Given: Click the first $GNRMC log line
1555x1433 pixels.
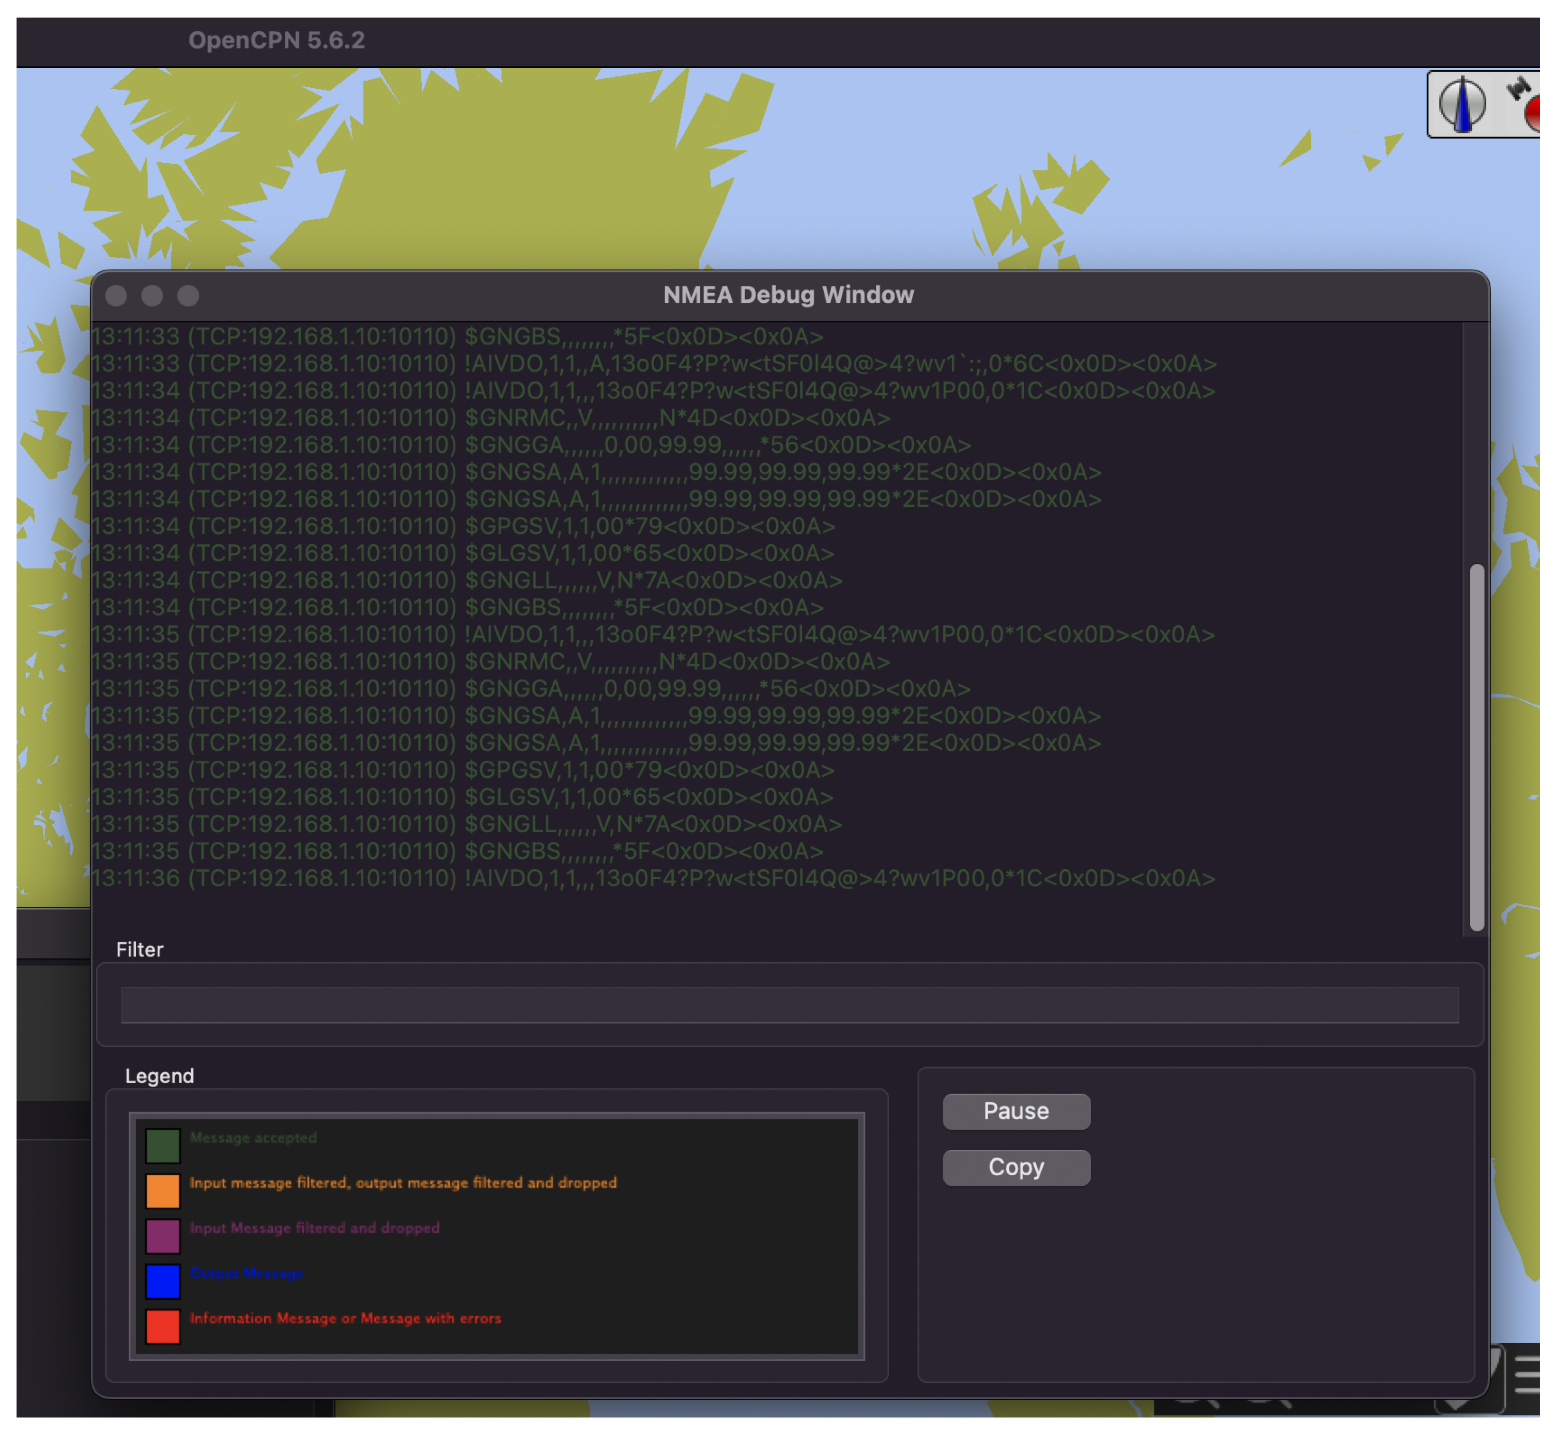Looking at the screenshot, I should tap(491, 418).
